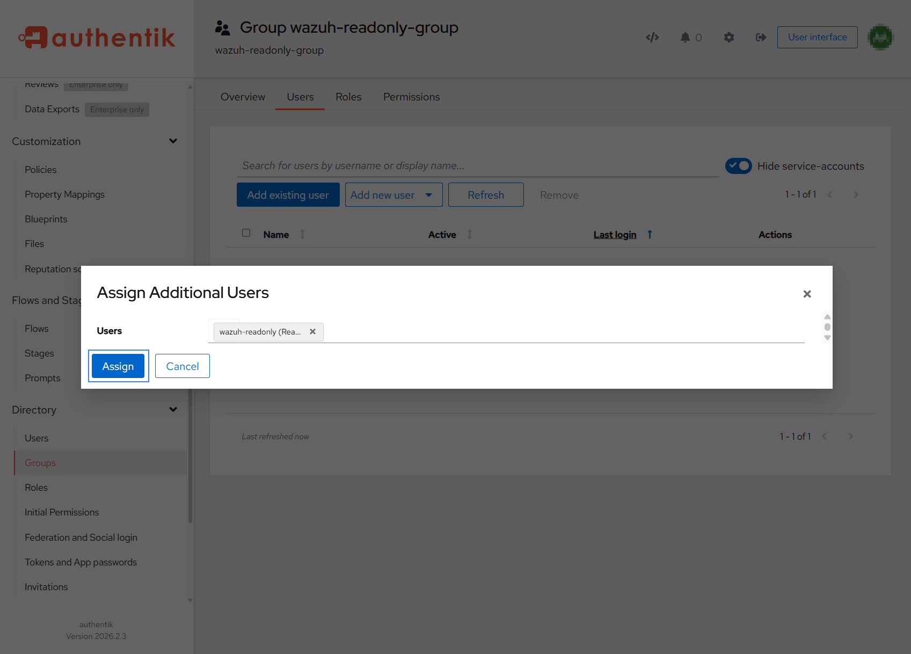Click the sidebar scroll down arrow
This screenshot has width=911, height=654.
[x=190, y=600]
